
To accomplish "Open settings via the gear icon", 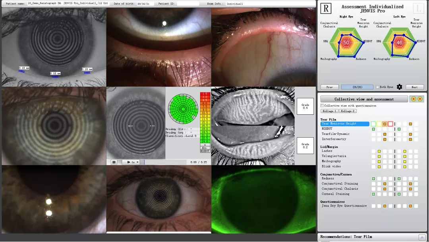I will (399, 87).
